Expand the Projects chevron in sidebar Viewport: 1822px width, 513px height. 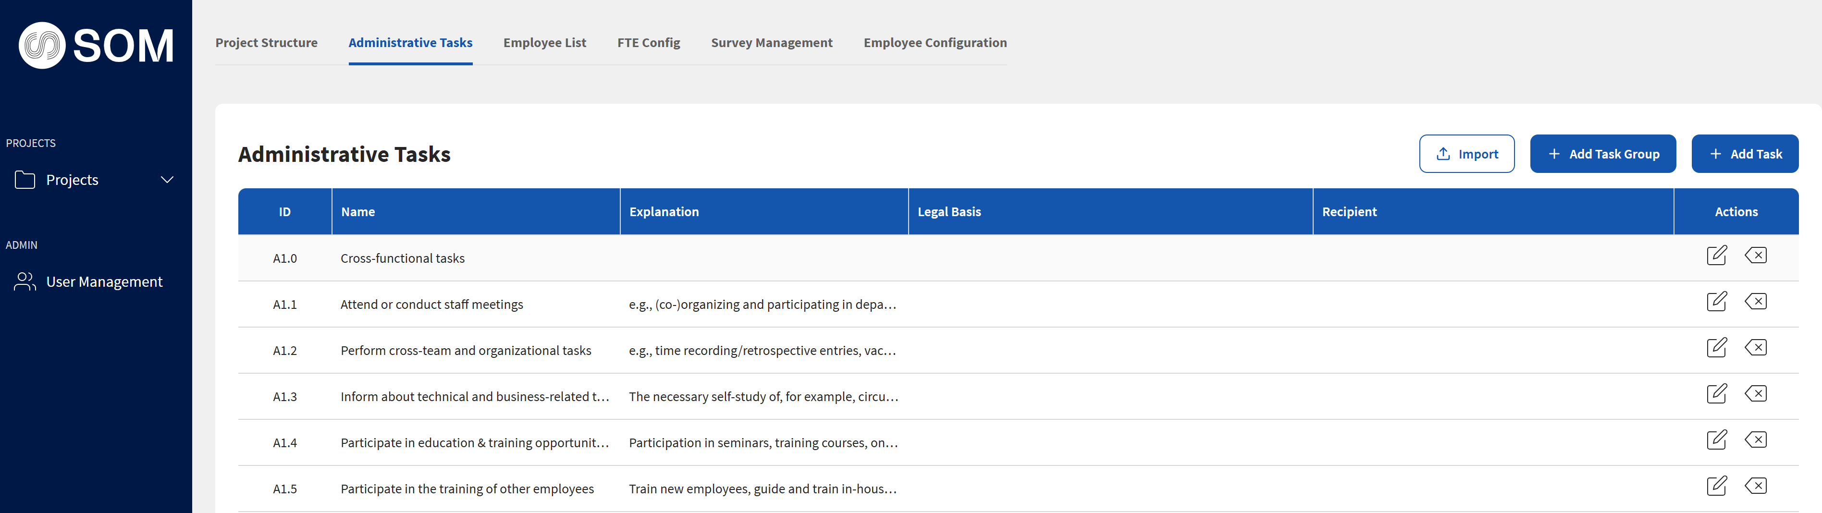[167, 180]
